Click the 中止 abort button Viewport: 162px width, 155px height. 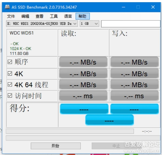click(116, 146)
